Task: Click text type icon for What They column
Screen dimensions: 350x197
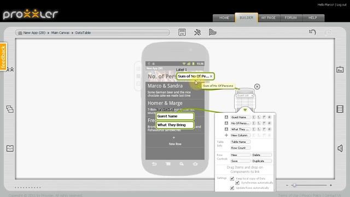Action: [x=226, y=129]
